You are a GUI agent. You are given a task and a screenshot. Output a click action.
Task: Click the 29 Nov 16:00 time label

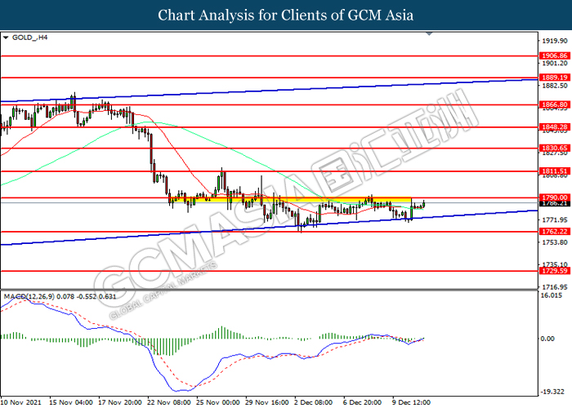pyautogui.click(x=267, y=402)
